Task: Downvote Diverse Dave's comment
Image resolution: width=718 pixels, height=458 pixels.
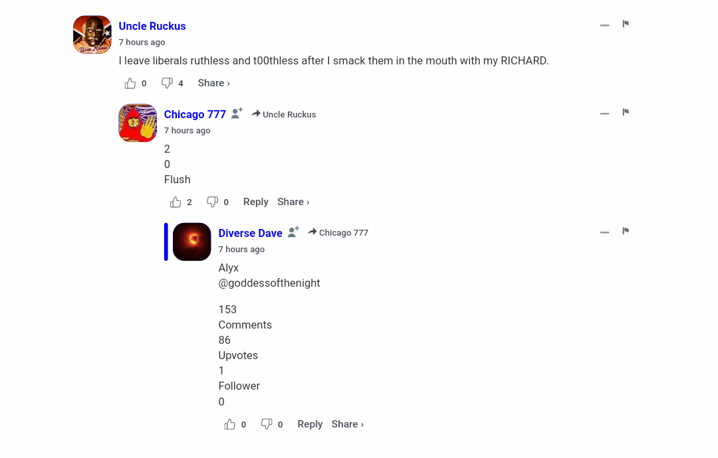Action: point(267,424)
